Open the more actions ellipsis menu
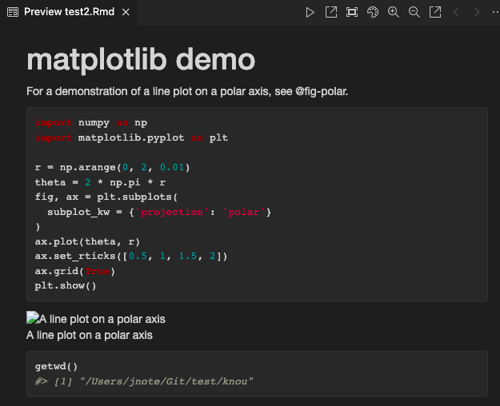The image size is (500, 406). 495,12
